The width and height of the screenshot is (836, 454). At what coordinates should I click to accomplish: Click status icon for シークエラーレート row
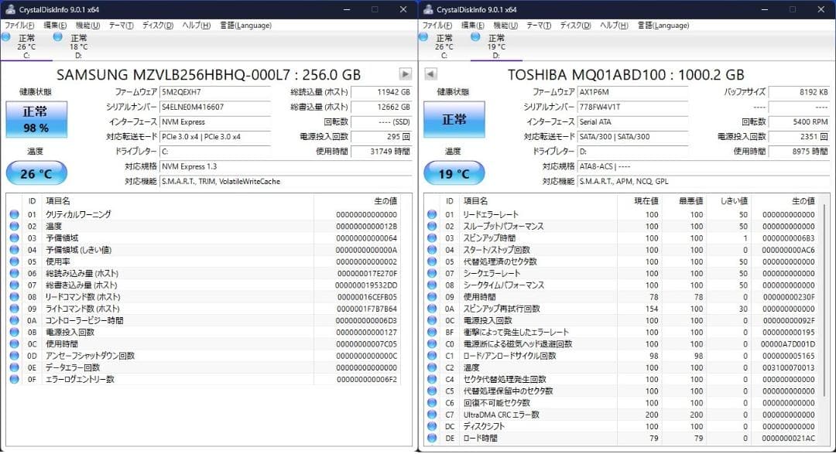tap(432, 273)
